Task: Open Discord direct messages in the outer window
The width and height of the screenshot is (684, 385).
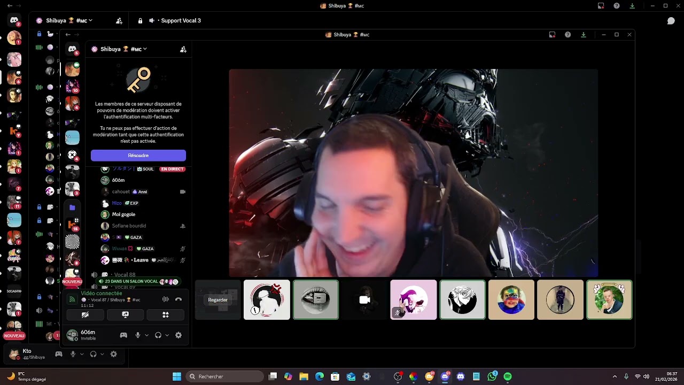Action: tap(14, 20)
